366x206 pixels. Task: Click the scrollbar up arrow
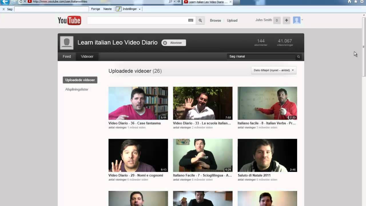364,15
